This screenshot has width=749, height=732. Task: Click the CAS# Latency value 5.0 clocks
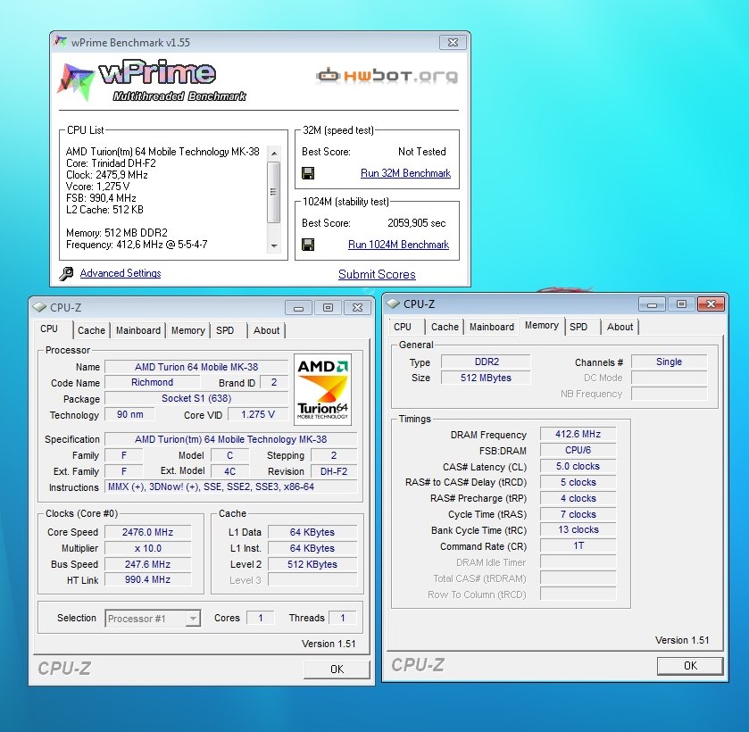coord(578,466)
